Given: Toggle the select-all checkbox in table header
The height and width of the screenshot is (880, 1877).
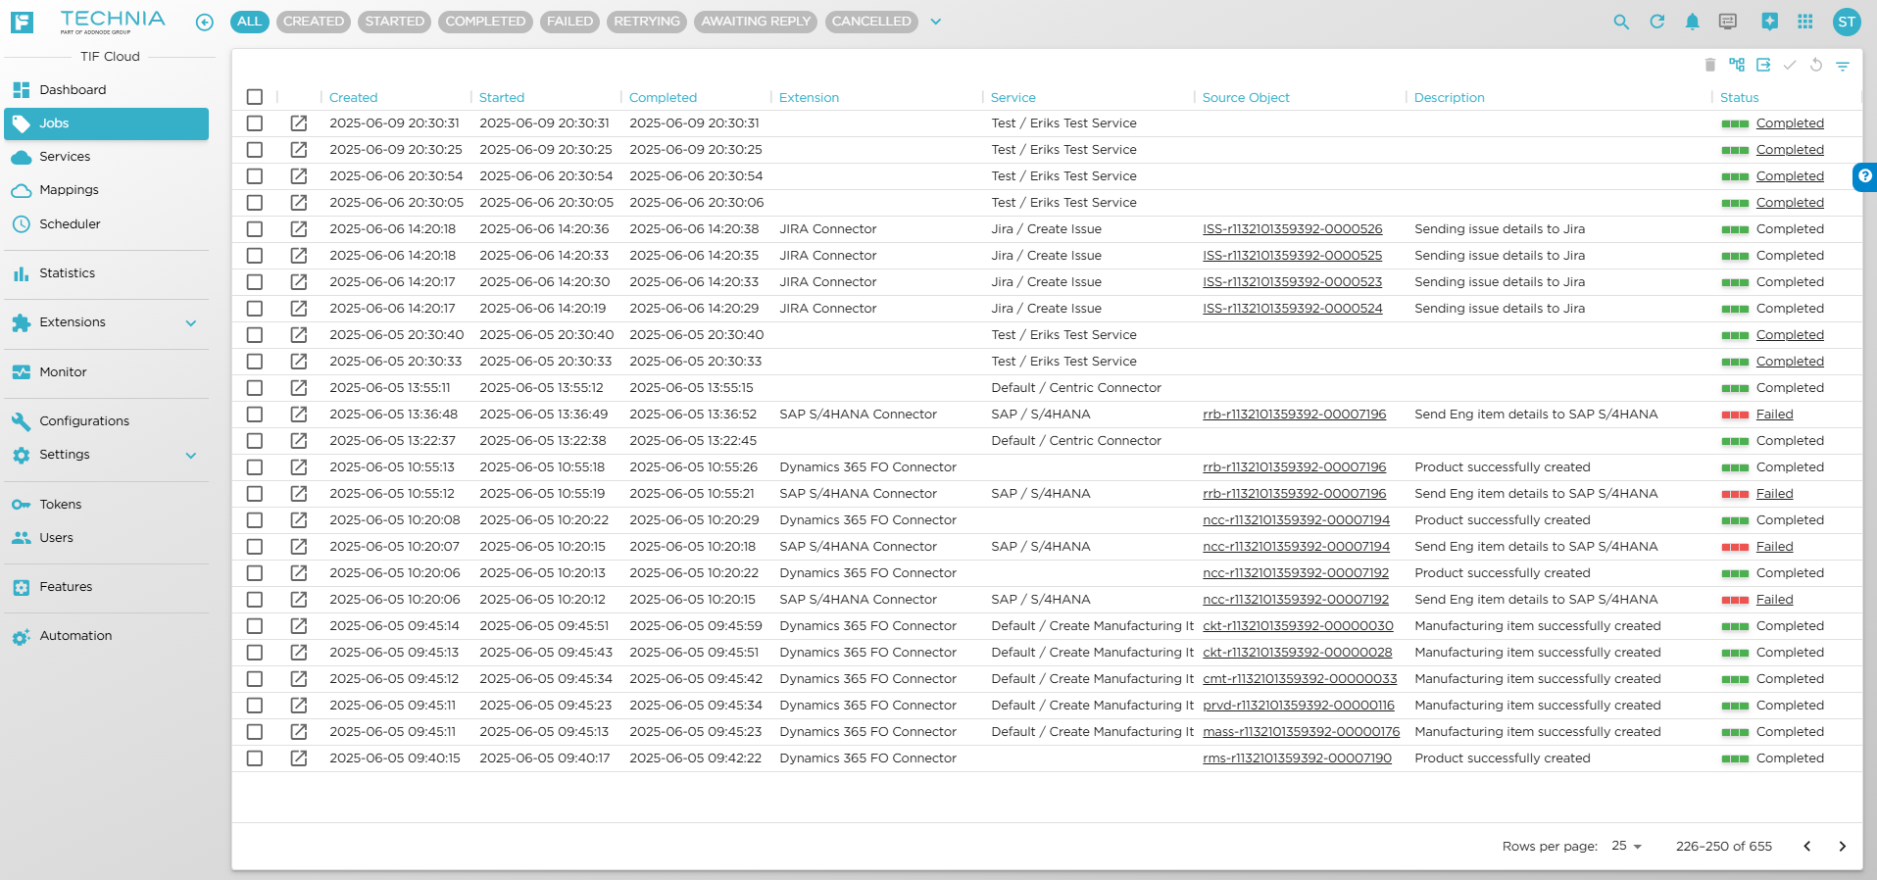Looking at the screenshot, I should point(255,97).
